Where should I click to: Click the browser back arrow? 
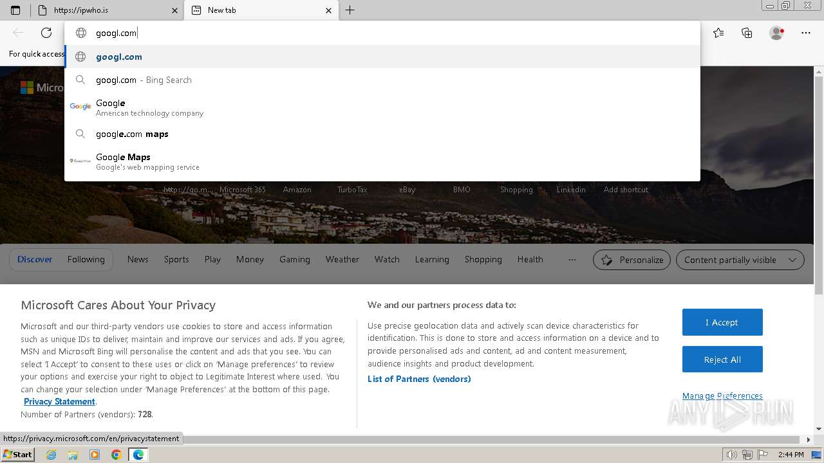coord(18,33)
